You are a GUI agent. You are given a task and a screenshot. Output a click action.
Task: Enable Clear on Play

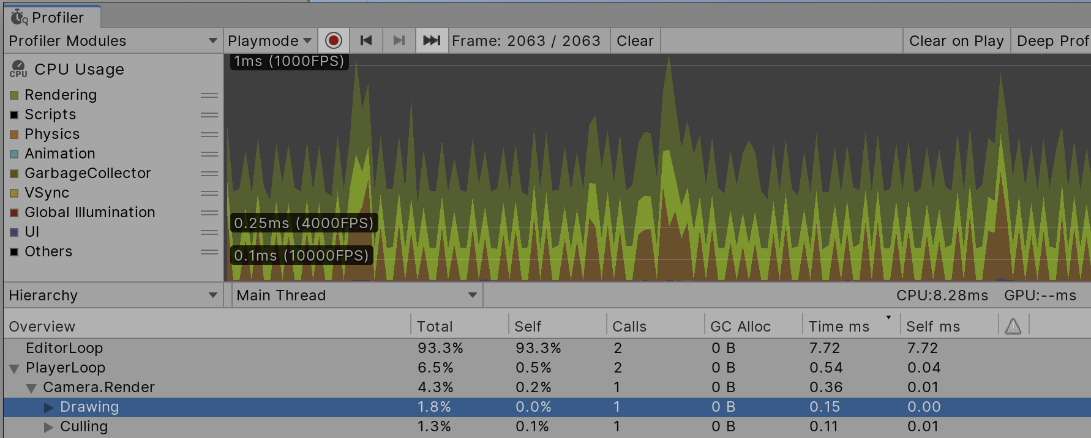(x=956, y=41)
